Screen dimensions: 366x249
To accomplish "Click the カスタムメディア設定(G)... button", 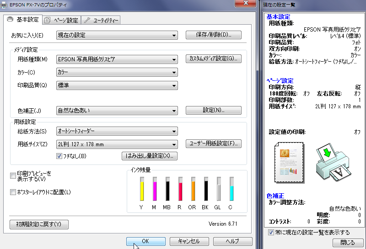I will click(214, 59).
